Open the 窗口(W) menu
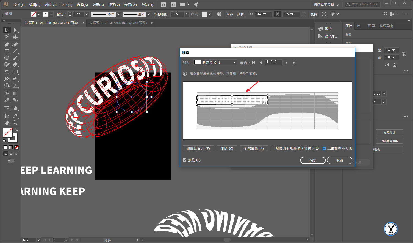Image resolution: width=413 pixels, height=243 pixels. [131, 5]
